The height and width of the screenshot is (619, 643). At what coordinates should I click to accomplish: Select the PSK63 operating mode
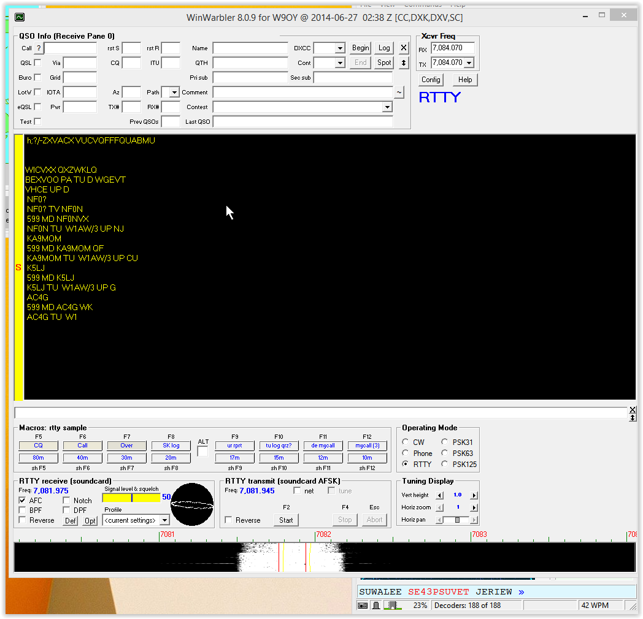tap(444, 453)
